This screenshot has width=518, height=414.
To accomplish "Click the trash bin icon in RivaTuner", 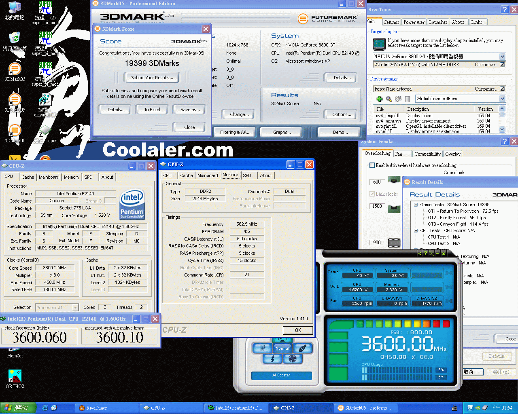I will [408, 99].
